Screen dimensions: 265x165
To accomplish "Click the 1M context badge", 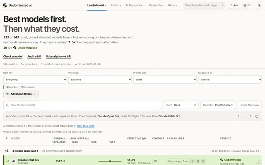I will tap(155, 161).
